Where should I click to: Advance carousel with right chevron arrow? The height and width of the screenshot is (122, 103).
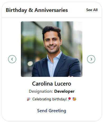[x=91, y=59]
